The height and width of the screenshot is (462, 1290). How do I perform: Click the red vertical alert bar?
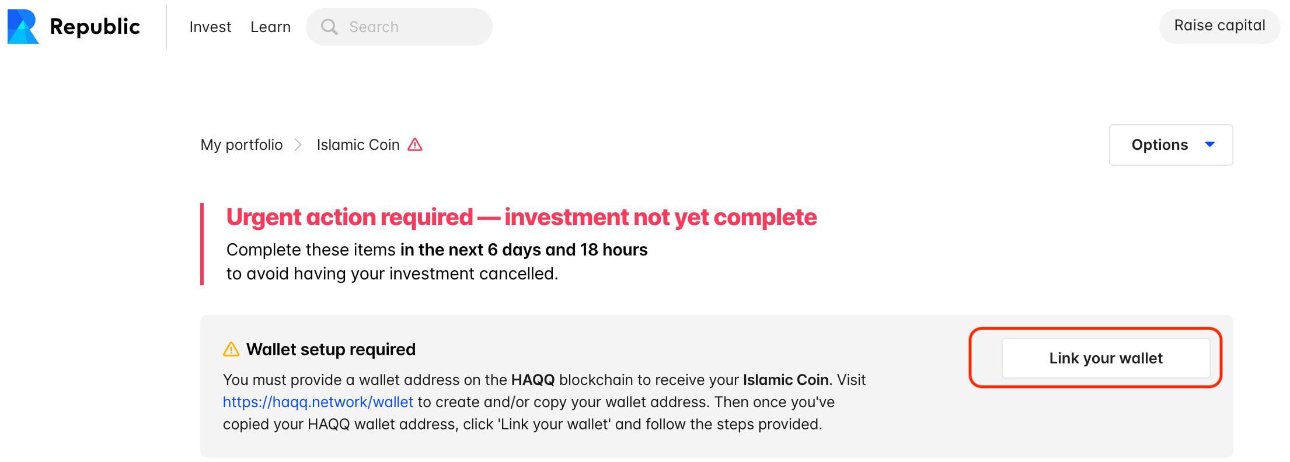202,244
